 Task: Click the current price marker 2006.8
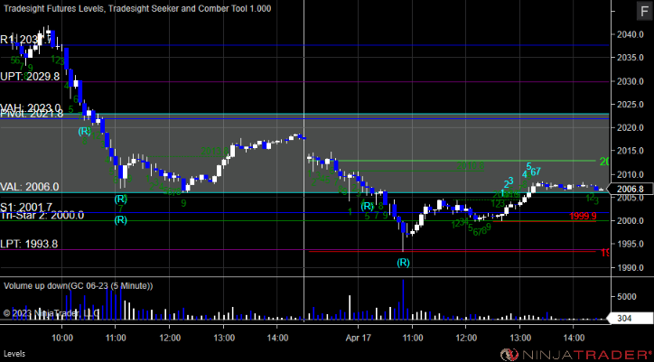(629, 190)
